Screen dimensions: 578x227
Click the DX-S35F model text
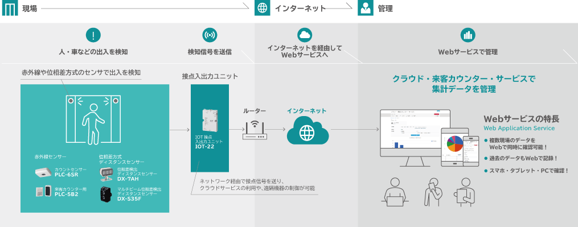point(129,199)
